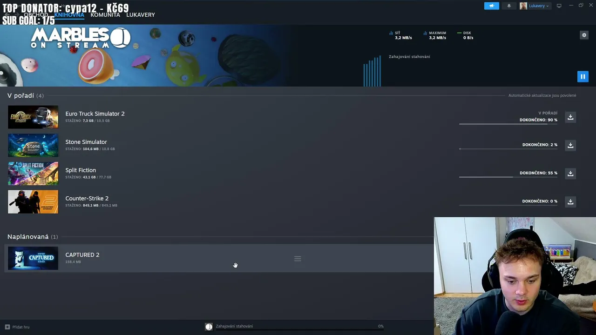
Task: Click download icon for Counter-Strike 2
Action: coord(570,201)
